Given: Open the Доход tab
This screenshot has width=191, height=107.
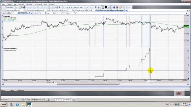Looking at the screenshot, I should point(47,13).
